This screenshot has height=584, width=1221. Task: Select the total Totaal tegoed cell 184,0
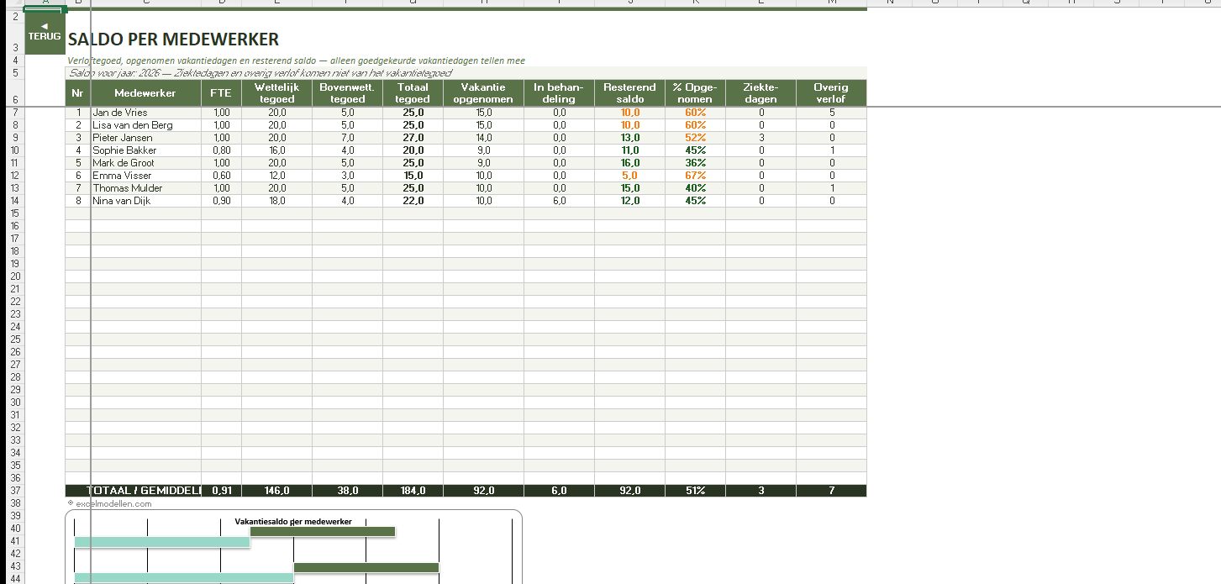pos(413,491)
